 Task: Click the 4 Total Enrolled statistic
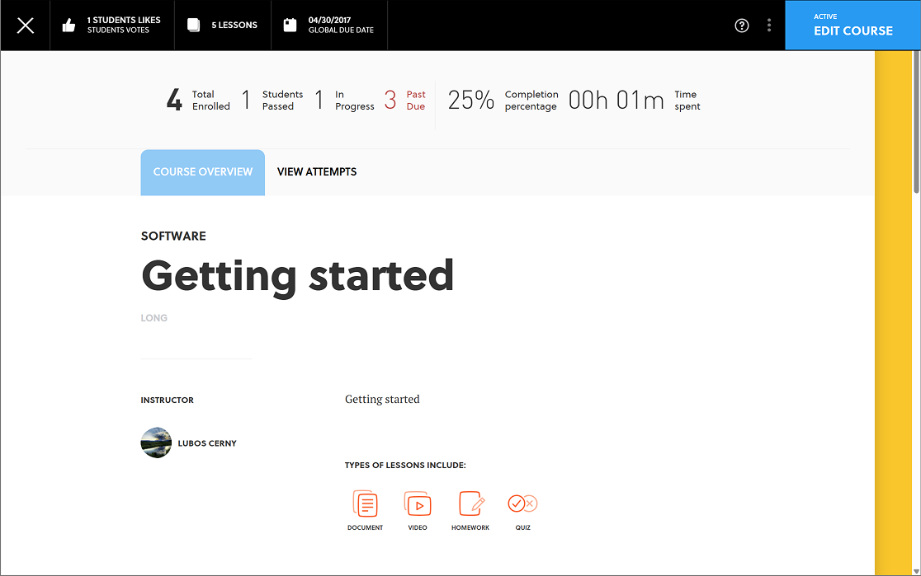coord(199,101)
